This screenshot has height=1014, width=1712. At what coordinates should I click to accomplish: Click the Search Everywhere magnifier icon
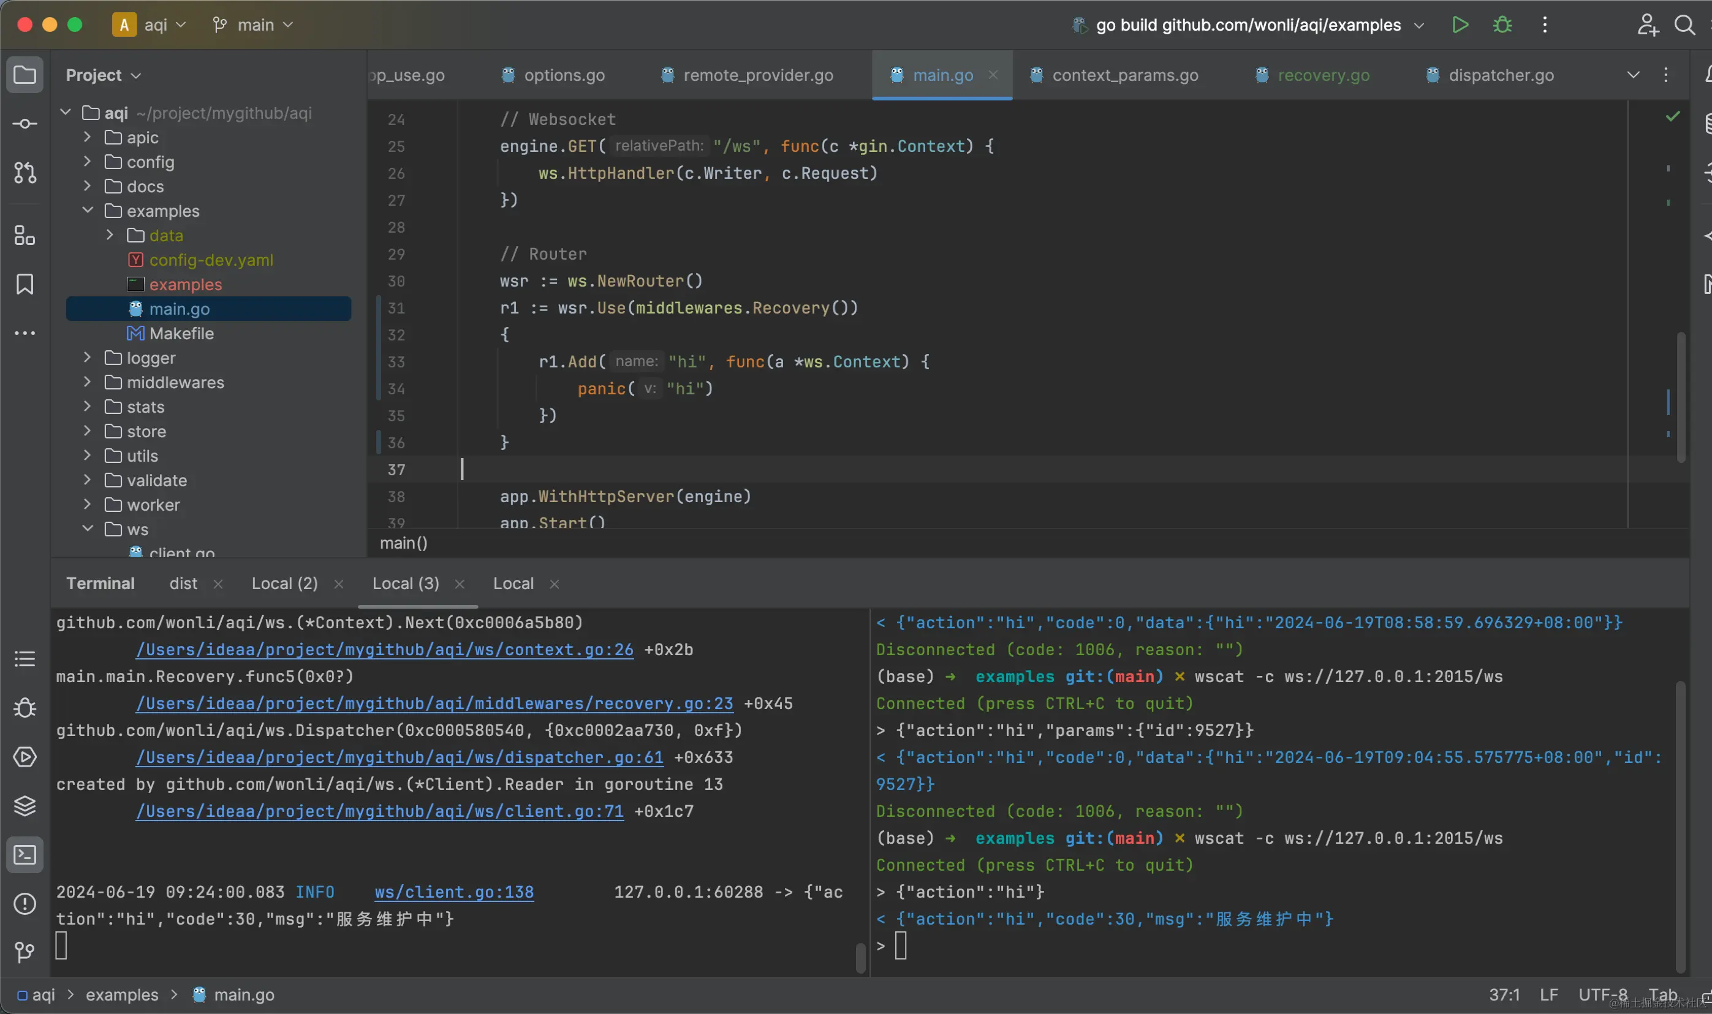1684,25
